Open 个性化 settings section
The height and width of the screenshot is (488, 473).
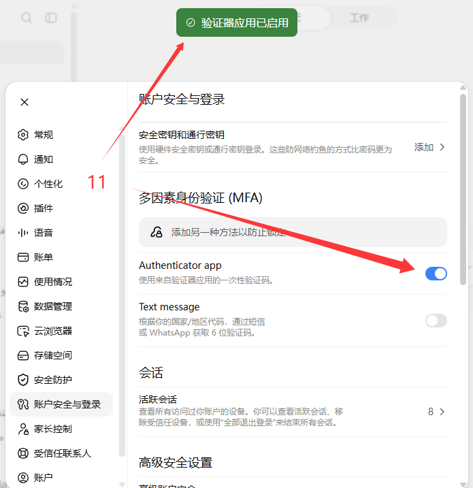[x=61, y=184]
